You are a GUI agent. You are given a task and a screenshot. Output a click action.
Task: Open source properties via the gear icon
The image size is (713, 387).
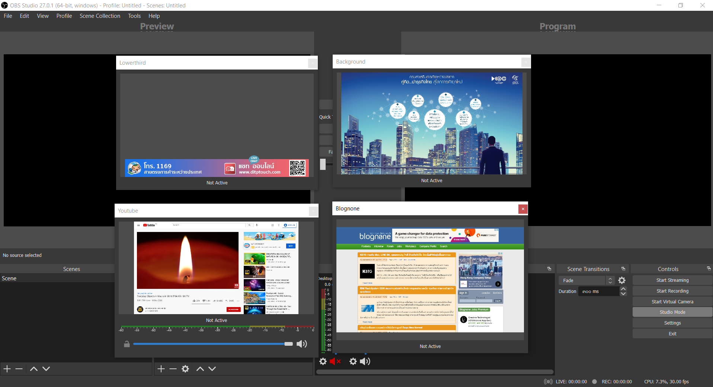point(185,368)
